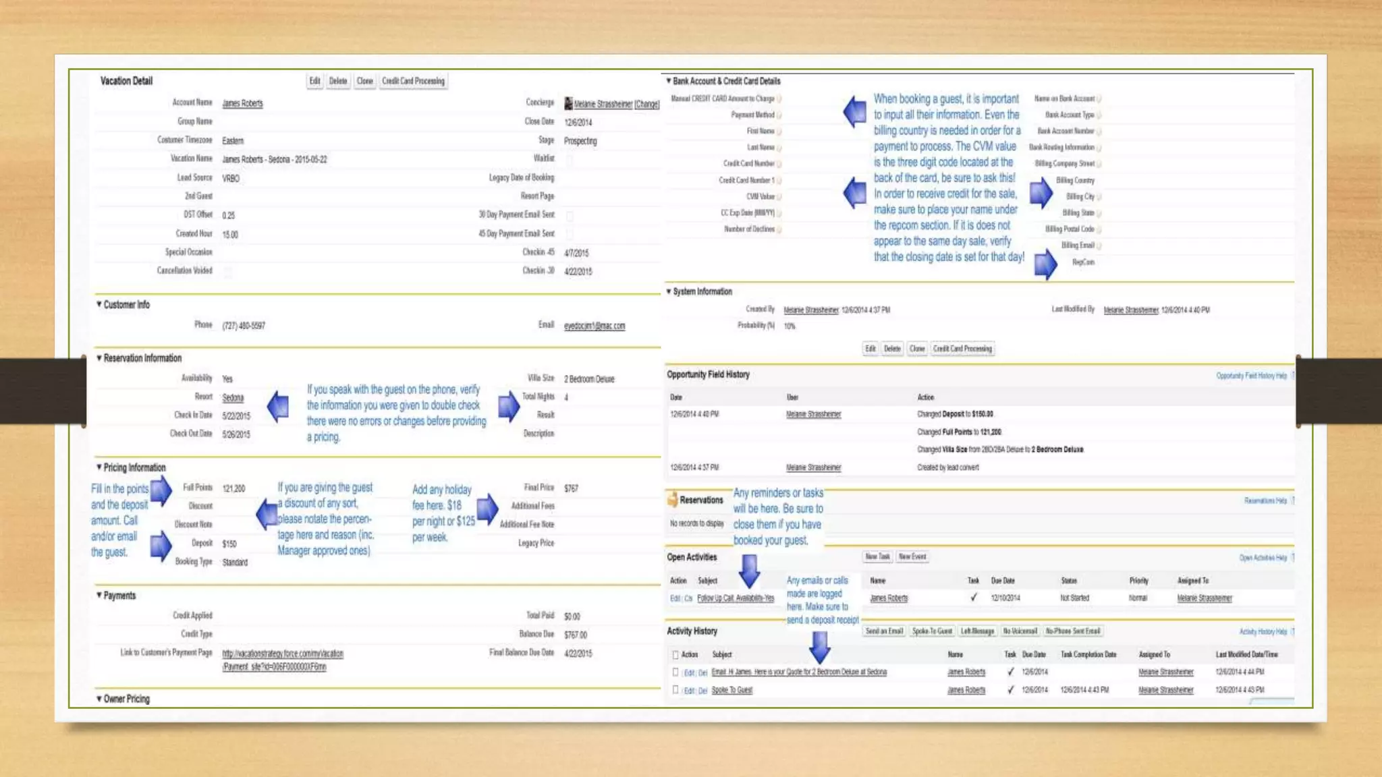The height and width of the screenshot is (777, 1382).
Task: Click the blue arrow pointing at Resort Sedona
Action: [x=278, y=406]
